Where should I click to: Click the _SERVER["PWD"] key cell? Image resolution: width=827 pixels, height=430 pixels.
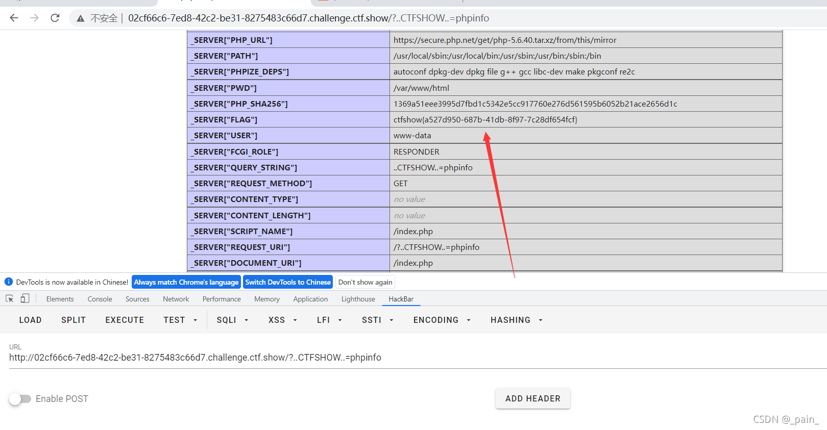288,88
